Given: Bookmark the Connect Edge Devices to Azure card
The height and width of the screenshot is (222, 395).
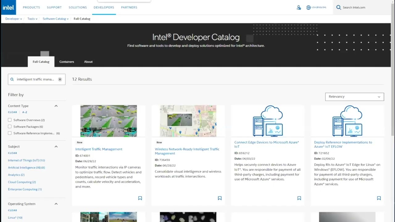Looking at the screenshot, I should (299, 198).
